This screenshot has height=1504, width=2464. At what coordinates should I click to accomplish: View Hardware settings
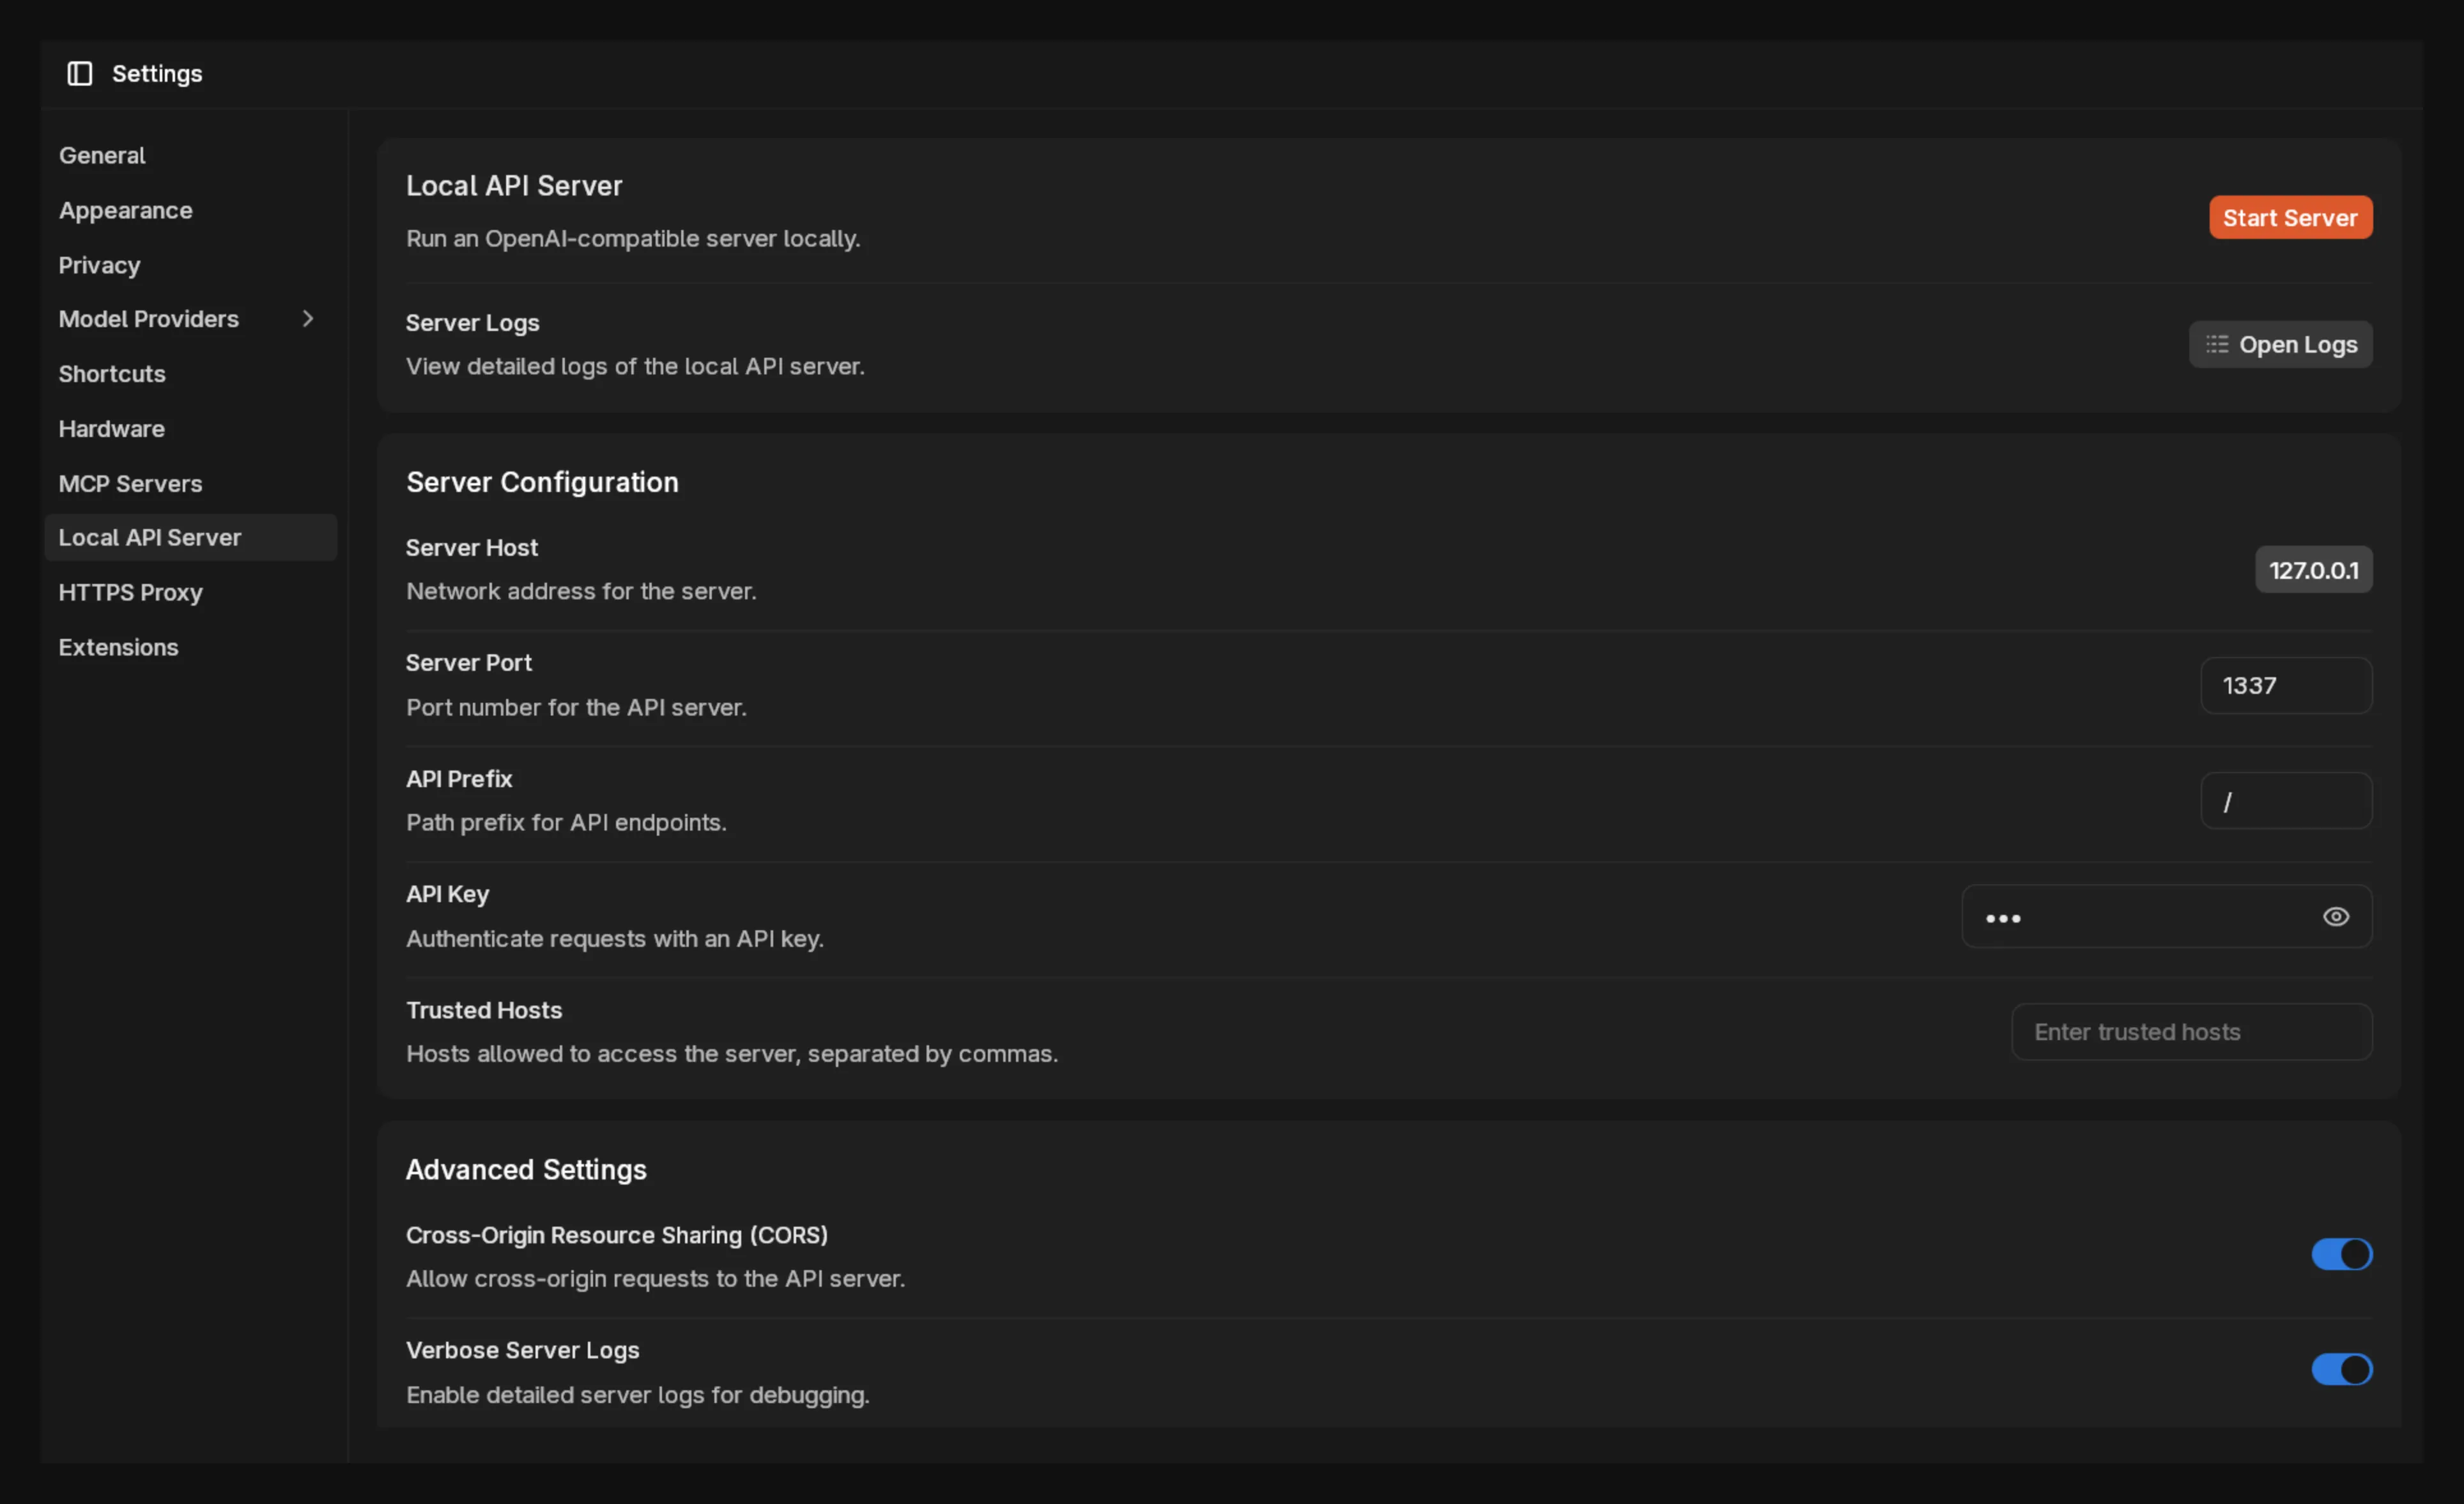pyautogui.click(x=111, y=428)
